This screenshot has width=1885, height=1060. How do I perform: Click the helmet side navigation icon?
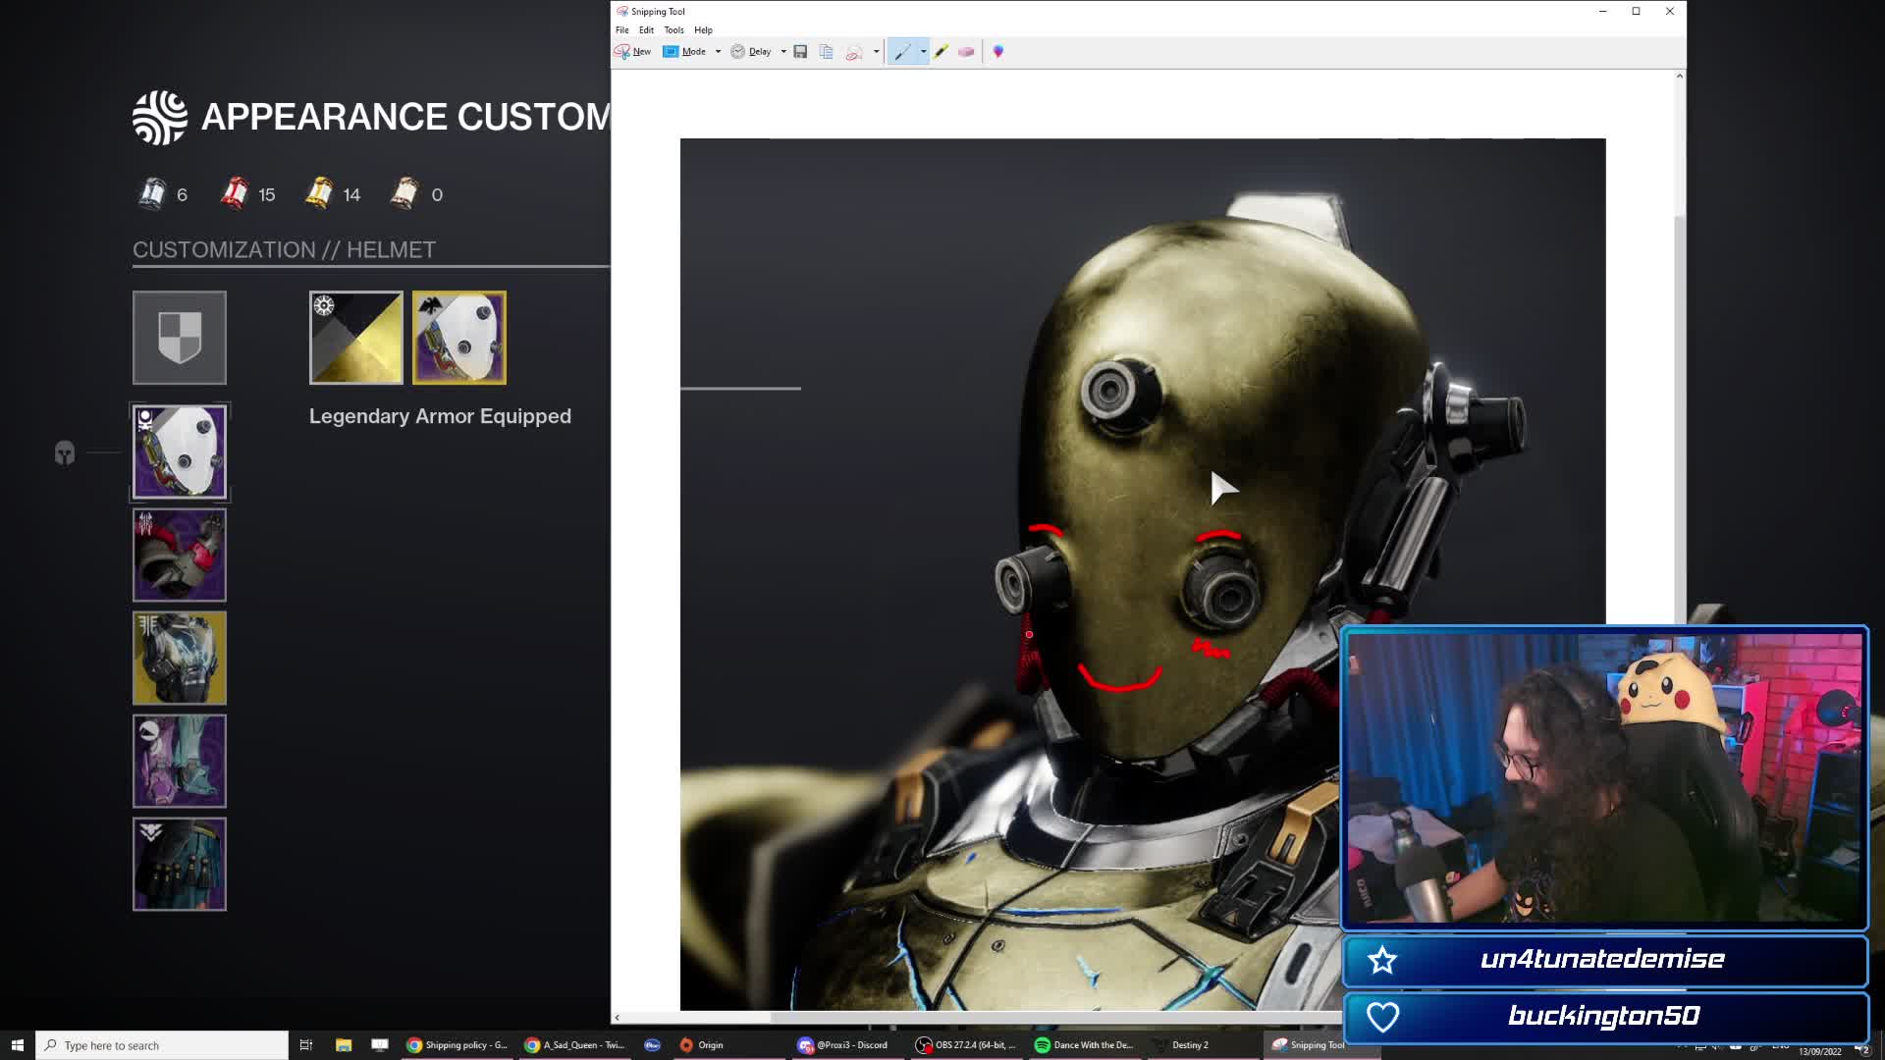65,452
